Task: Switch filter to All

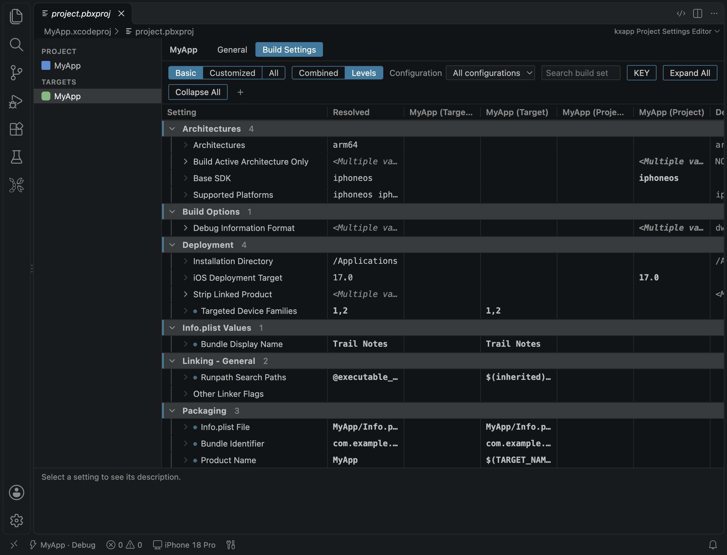Action: point(273,73)
